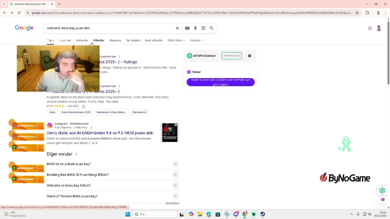Open Discord from the taskbar

click(236, 214)
